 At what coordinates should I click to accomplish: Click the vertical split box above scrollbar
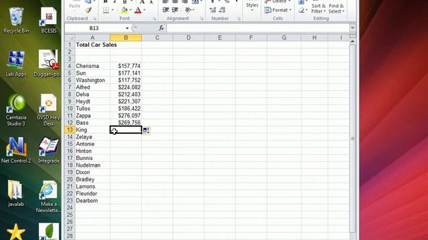point(352,36)
